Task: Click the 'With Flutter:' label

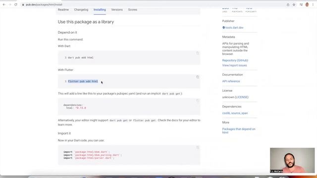Action: [66, 70]
